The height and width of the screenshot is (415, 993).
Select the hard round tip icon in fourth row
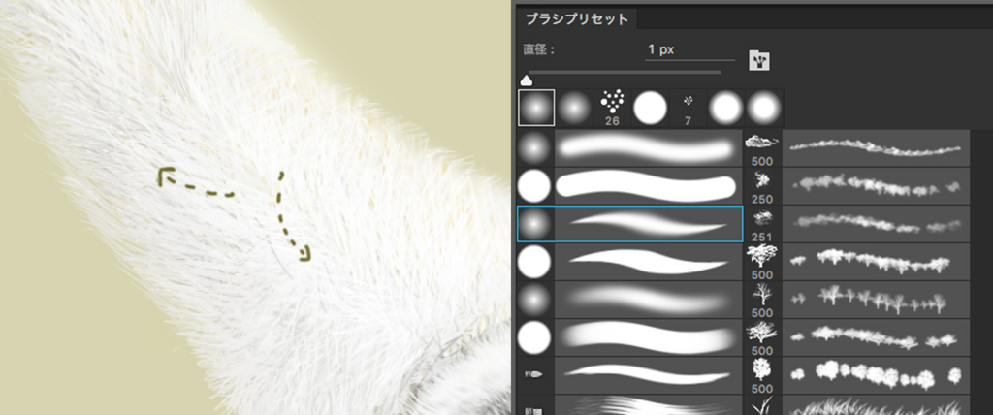(x=535, y=262)
